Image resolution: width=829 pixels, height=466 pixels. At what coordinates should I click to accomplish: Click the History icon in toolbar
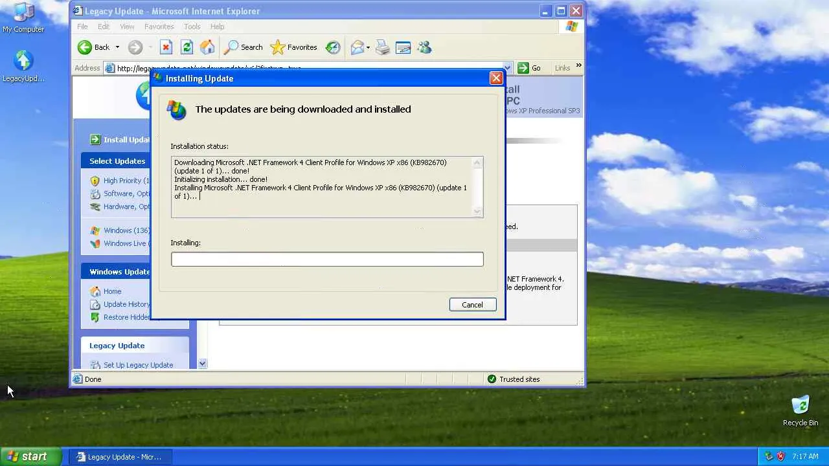tap(333, 47)
